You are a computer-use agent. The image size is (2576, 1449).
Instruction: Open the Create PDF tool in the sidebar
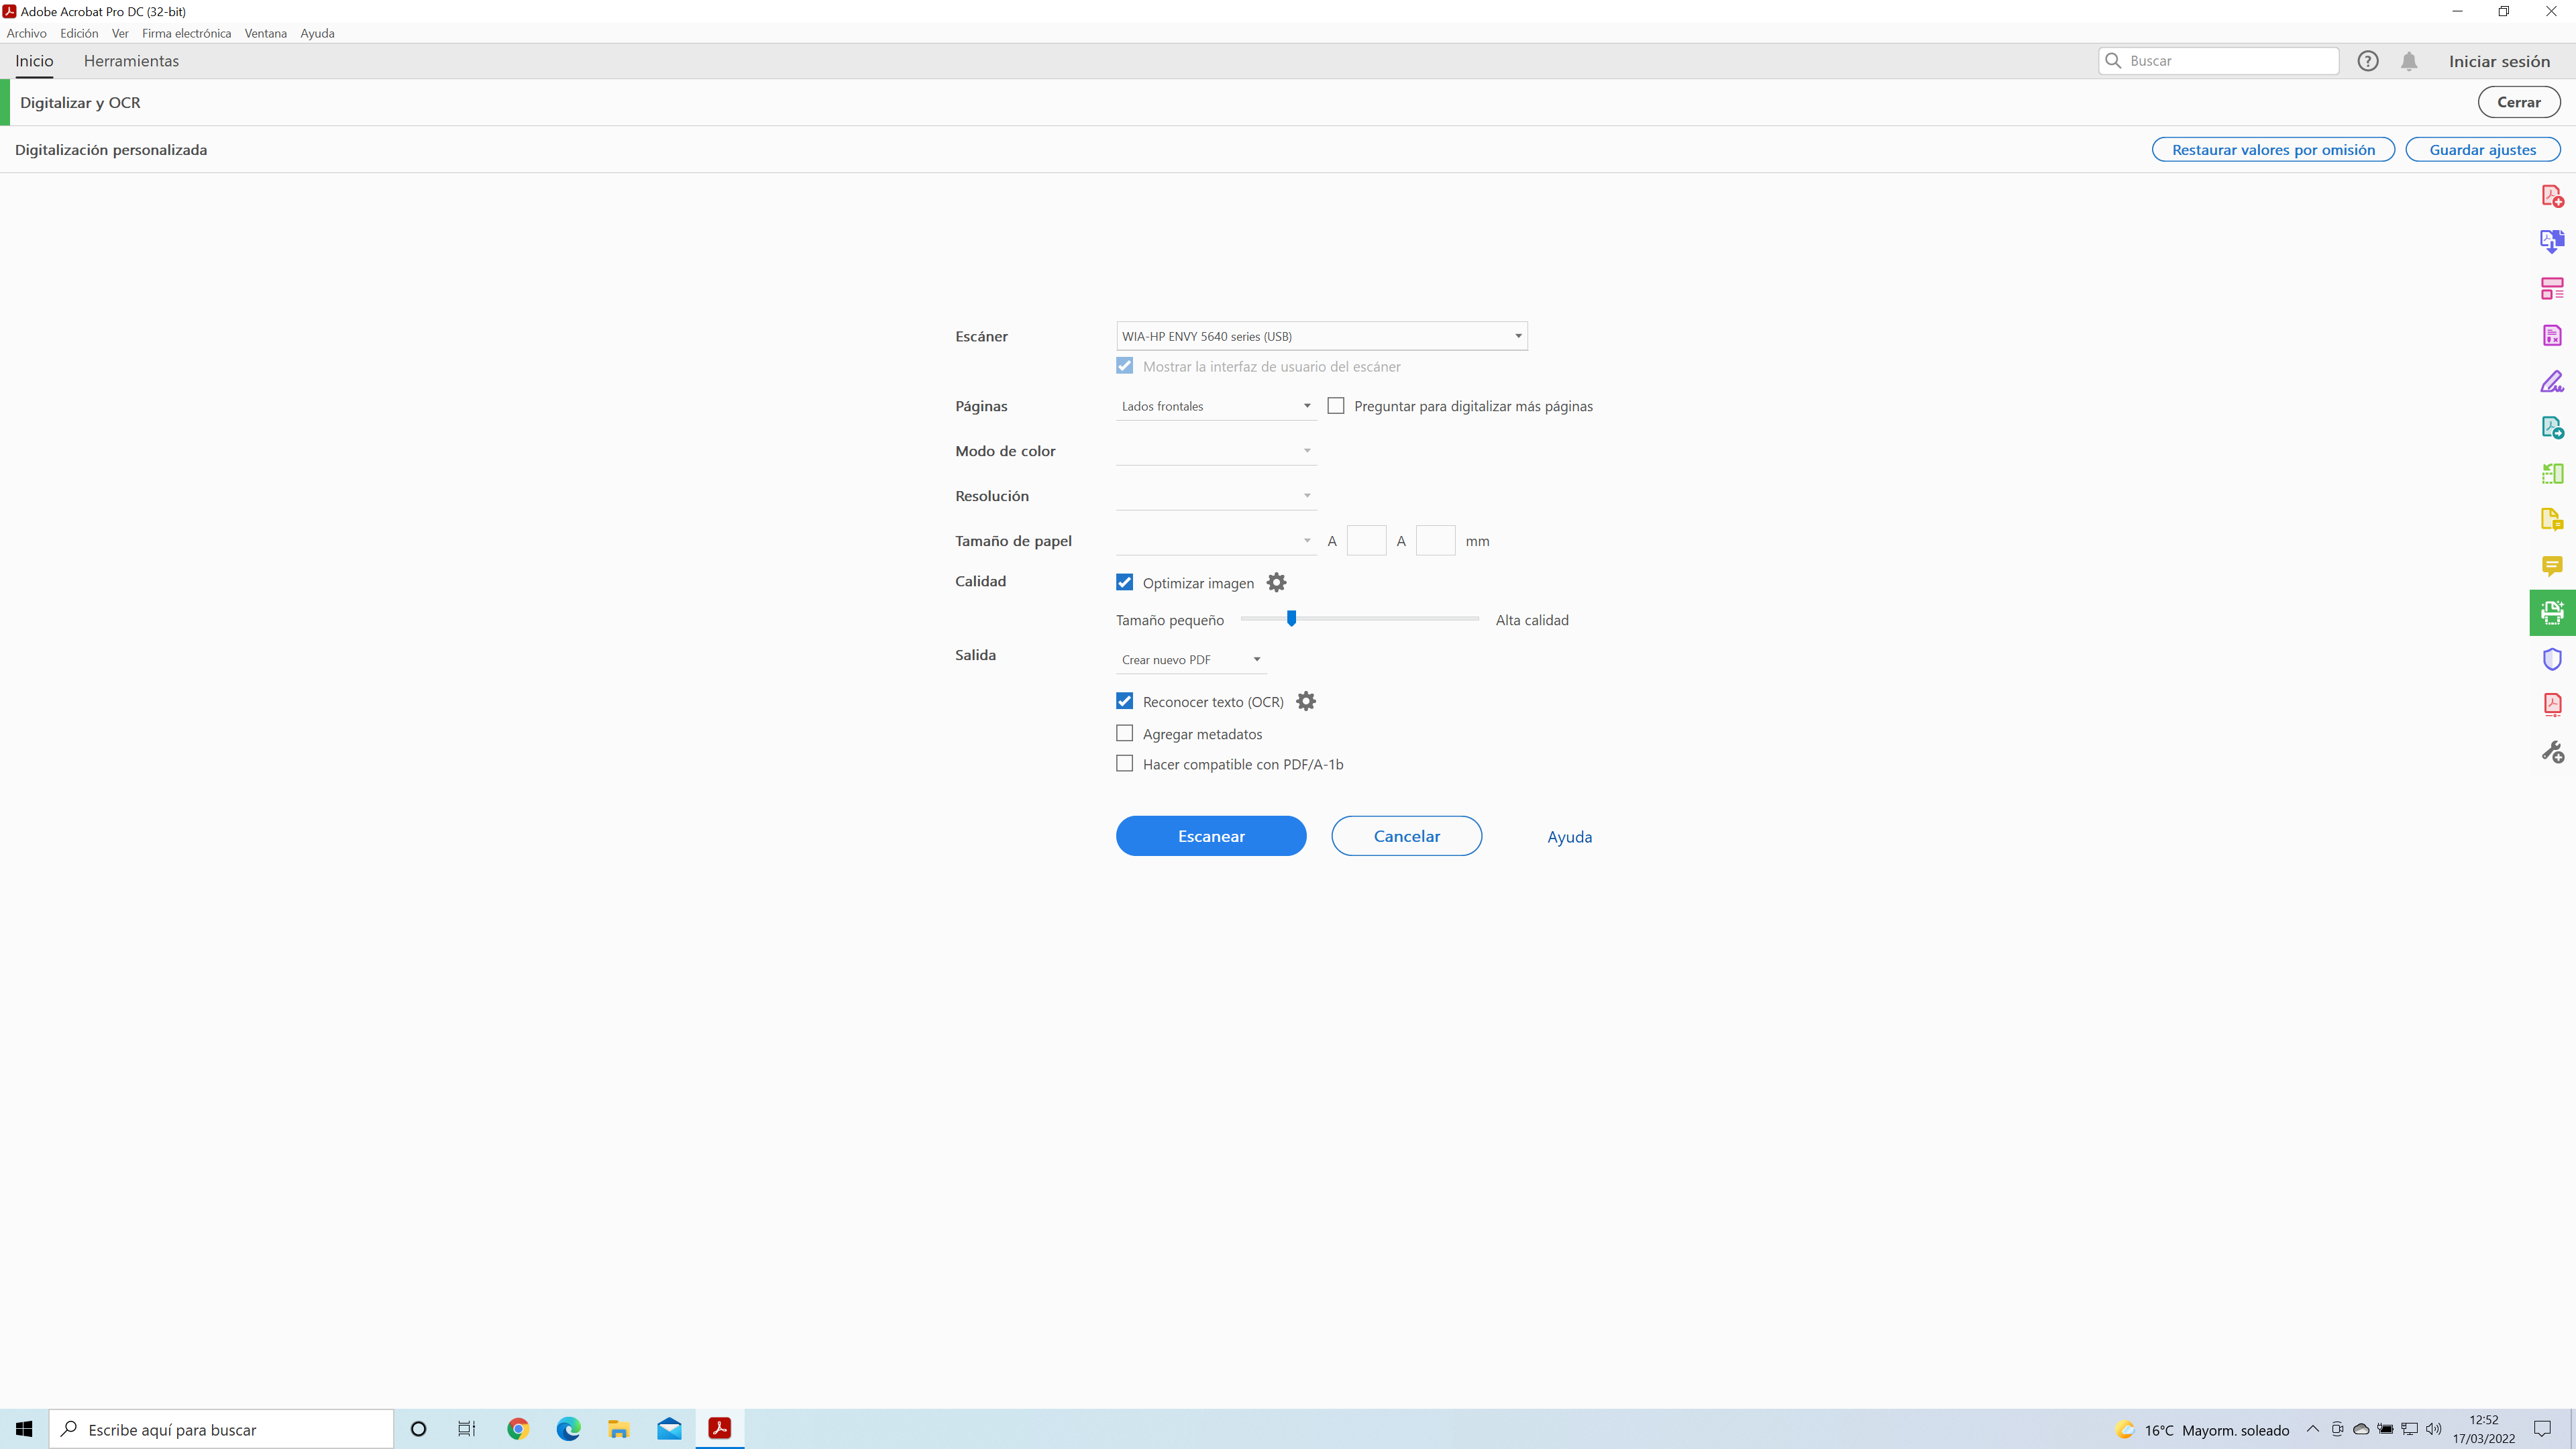[2552, 196]
